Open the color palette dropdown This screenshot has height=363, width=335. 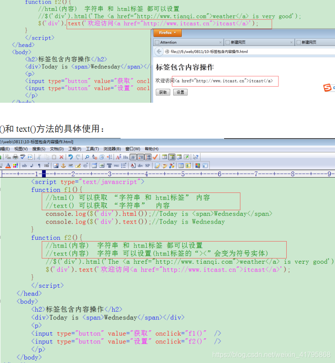pyautogui.click(x=15, y=165)
